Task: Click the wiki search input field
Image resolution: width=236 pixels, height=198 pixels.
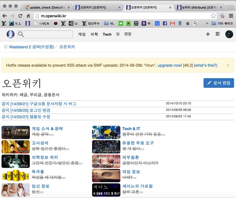Action: tap(45, 34)
